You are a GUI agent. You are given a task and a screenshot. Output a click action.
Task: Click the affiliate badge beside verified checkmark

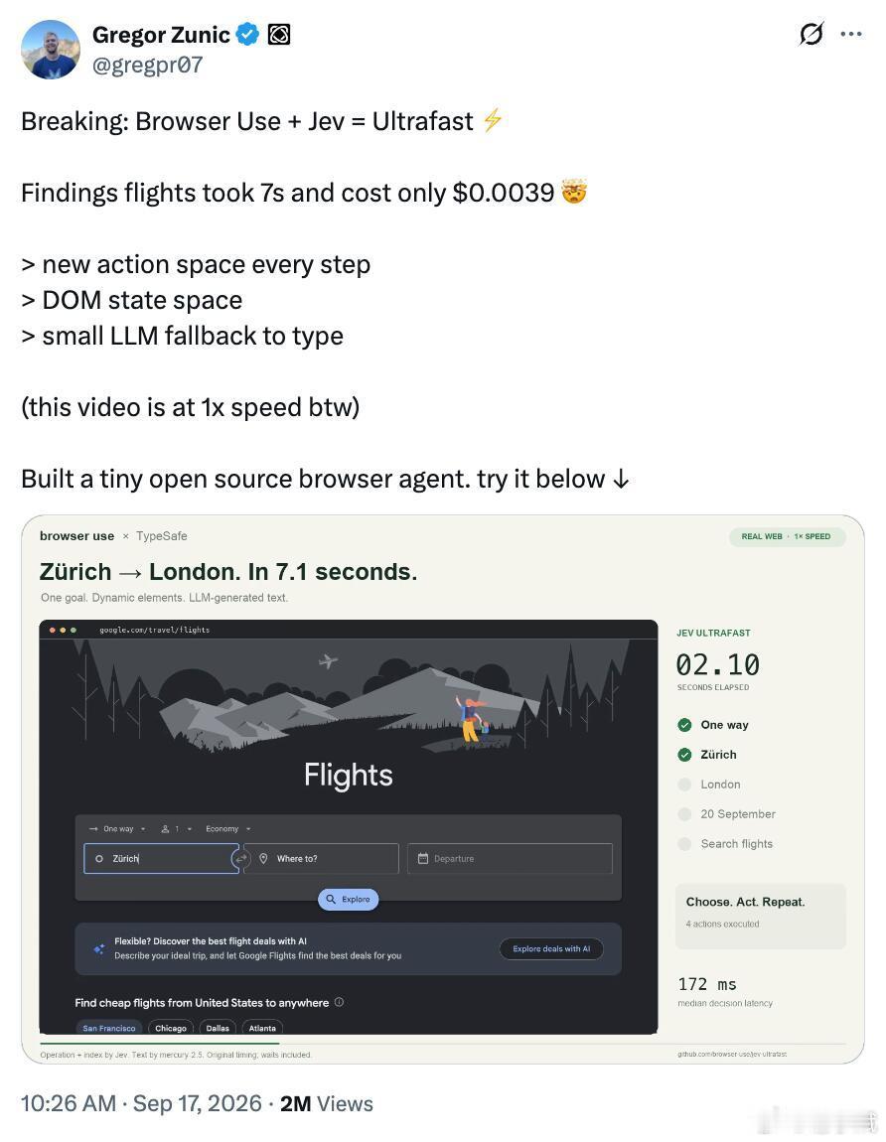pos(279,34)
